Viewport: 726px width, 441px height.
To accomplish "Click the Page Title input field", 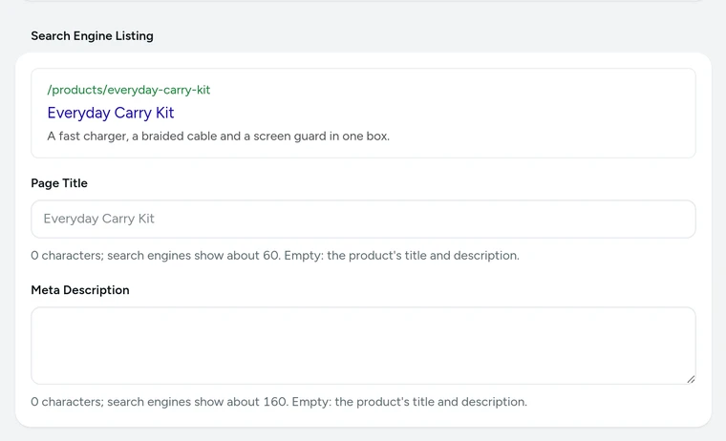I will pos(363,219).
